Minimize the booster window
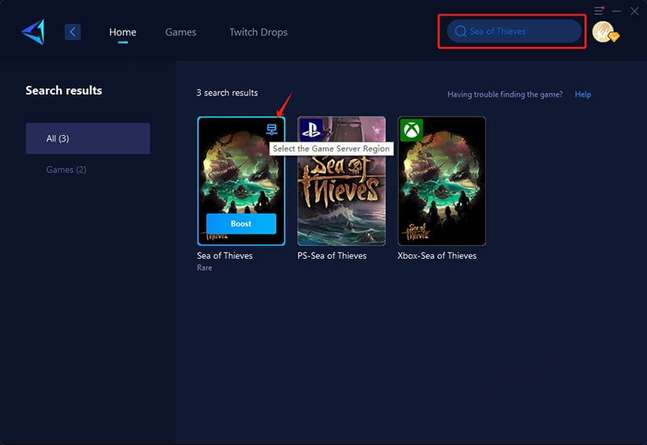The image size is (647, 445). tap(616, 11)
